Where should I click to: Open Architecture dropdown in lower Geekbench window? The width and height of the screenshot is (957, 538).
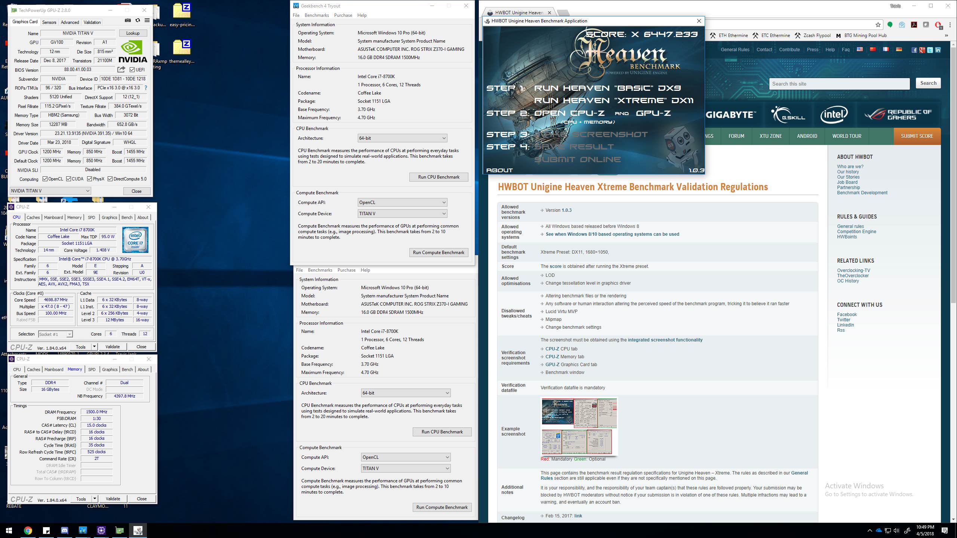(406, 393)
